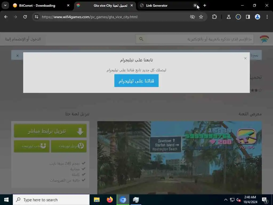The image size is (273, 205).
Task: Go forward to the next page
Action: [x=15, y=17]
